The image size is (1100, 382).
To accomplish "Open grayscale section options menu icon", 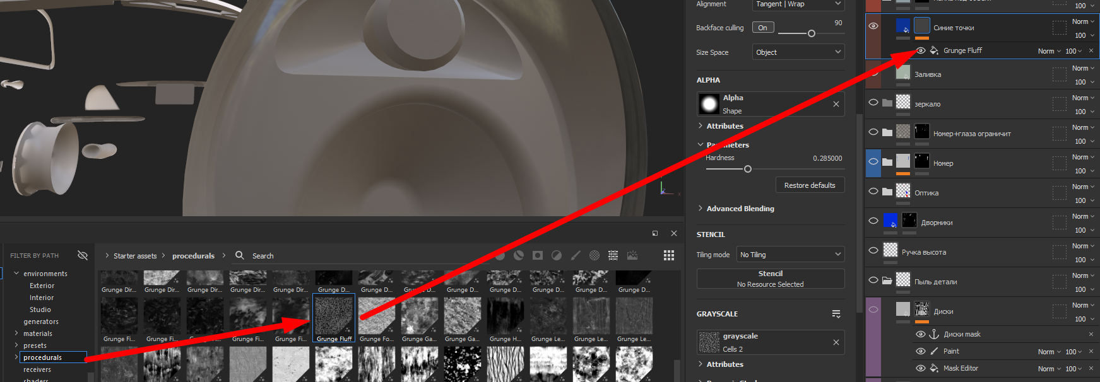I will [x=836, y=314].
